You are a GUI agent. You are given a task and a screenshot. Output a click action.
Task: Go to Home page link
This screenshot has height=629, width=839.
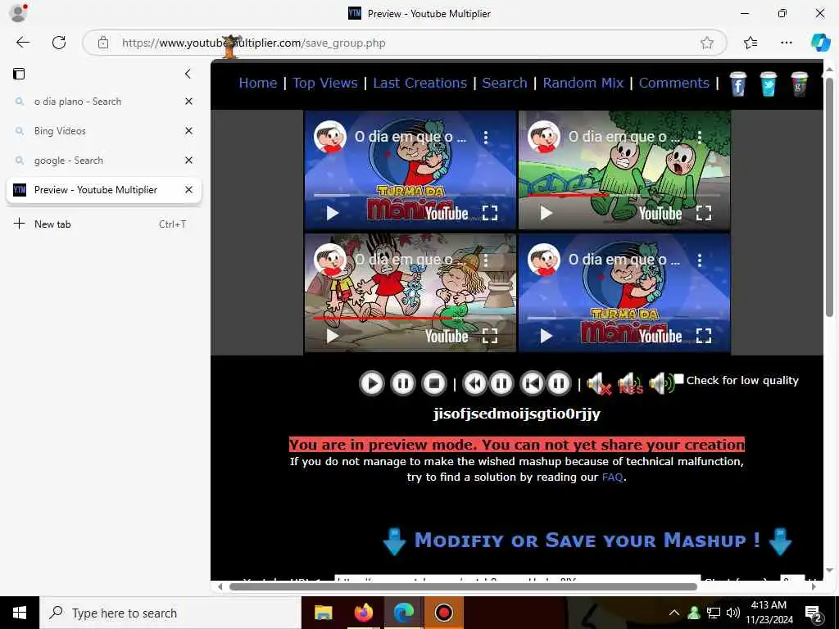point(258,83)
